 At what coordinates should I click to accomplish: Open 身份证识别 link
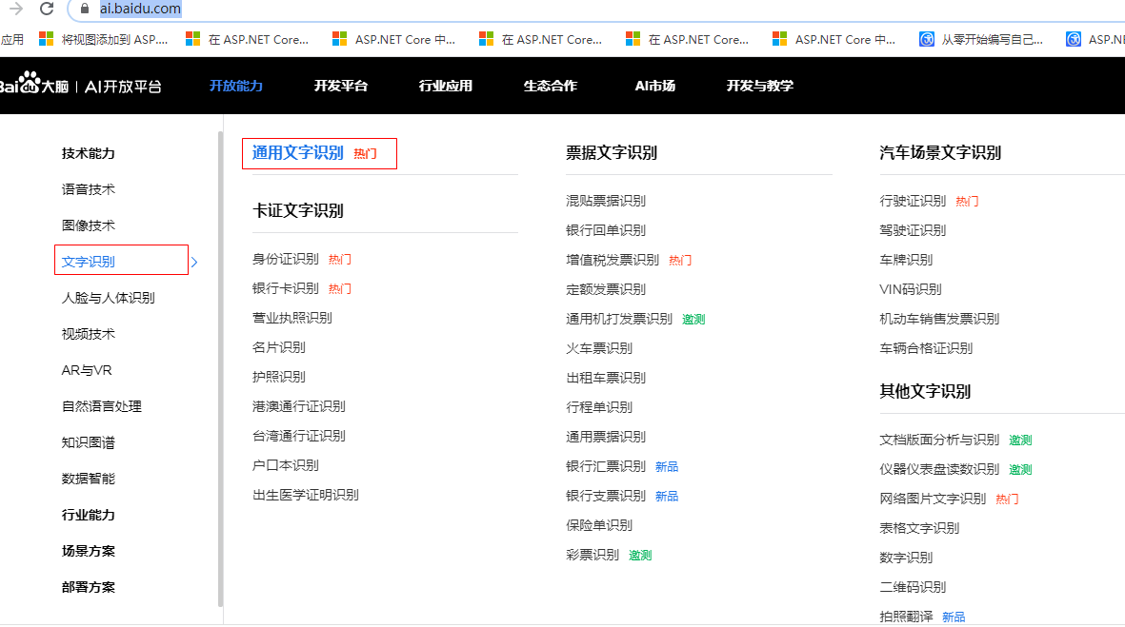click(286, 259)
